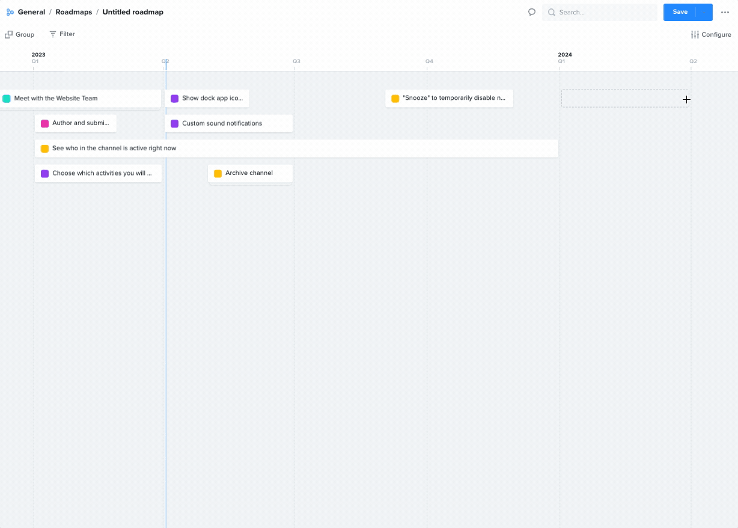Go to General in breadcrumb
The image size is (738, 528).
(31, 12)
